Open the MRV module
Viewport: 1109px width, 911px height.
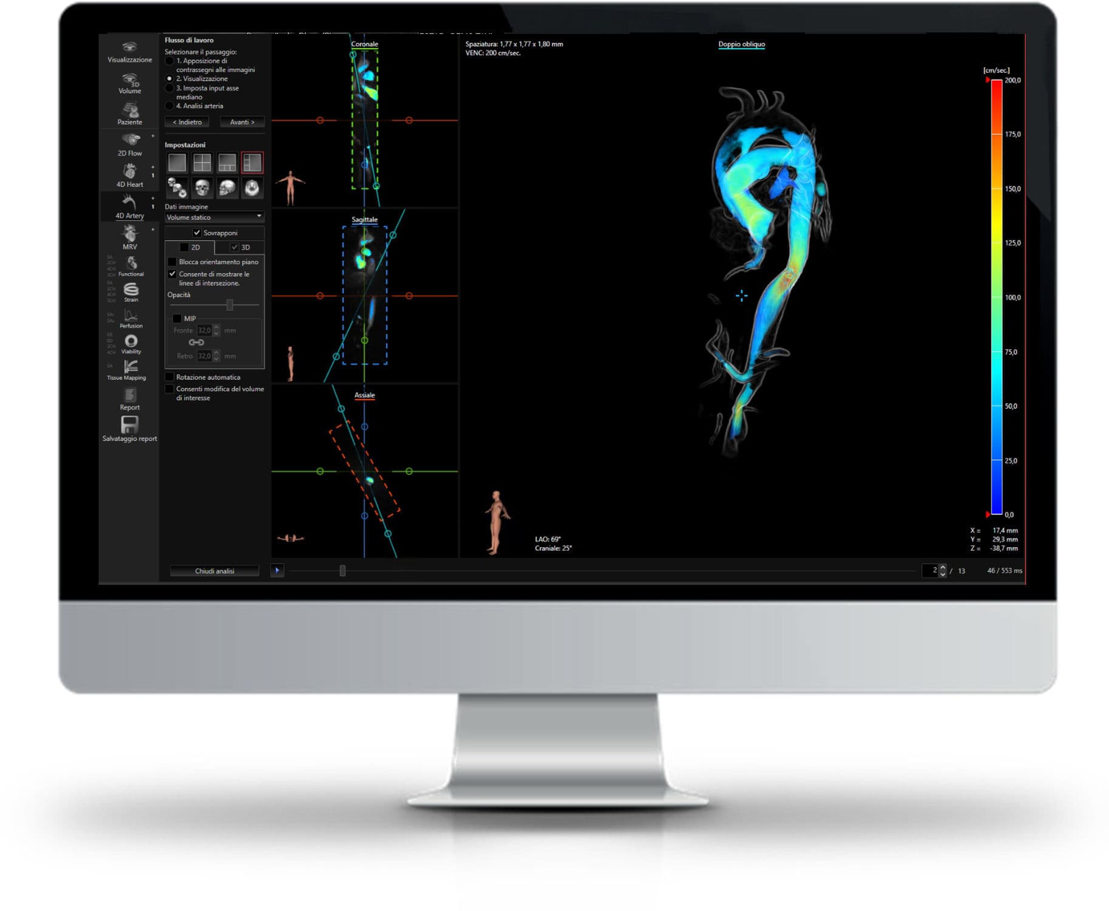click(129, 237)
